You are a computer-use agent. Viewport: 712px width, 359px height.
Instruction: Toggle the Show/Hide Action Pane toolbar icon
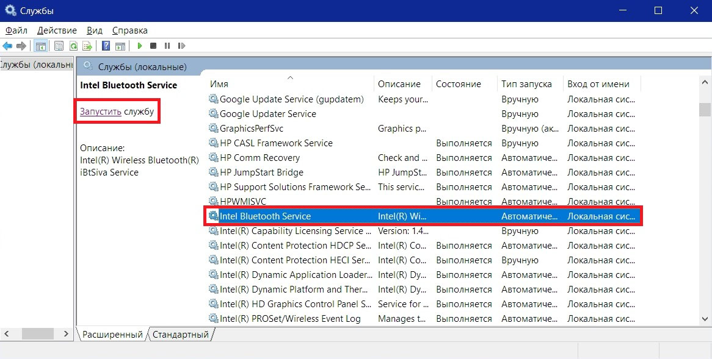(120, 46)
